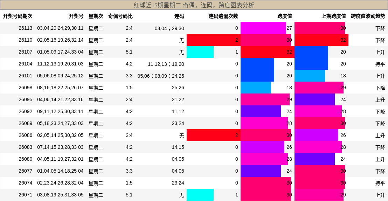Click the red 跨度值 bar 32 in row 26107

[x=268, y=52]
